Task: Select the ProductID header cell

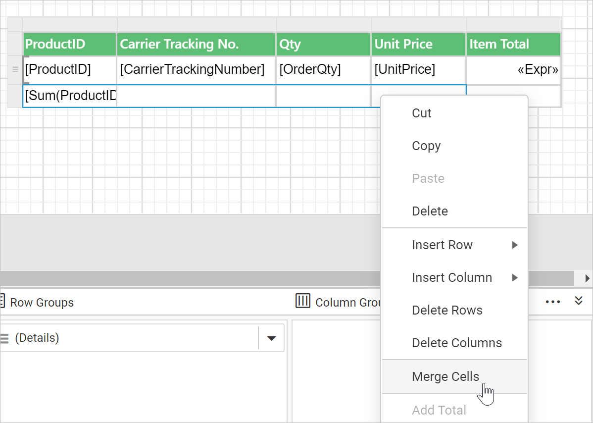Action: (70, 44)
